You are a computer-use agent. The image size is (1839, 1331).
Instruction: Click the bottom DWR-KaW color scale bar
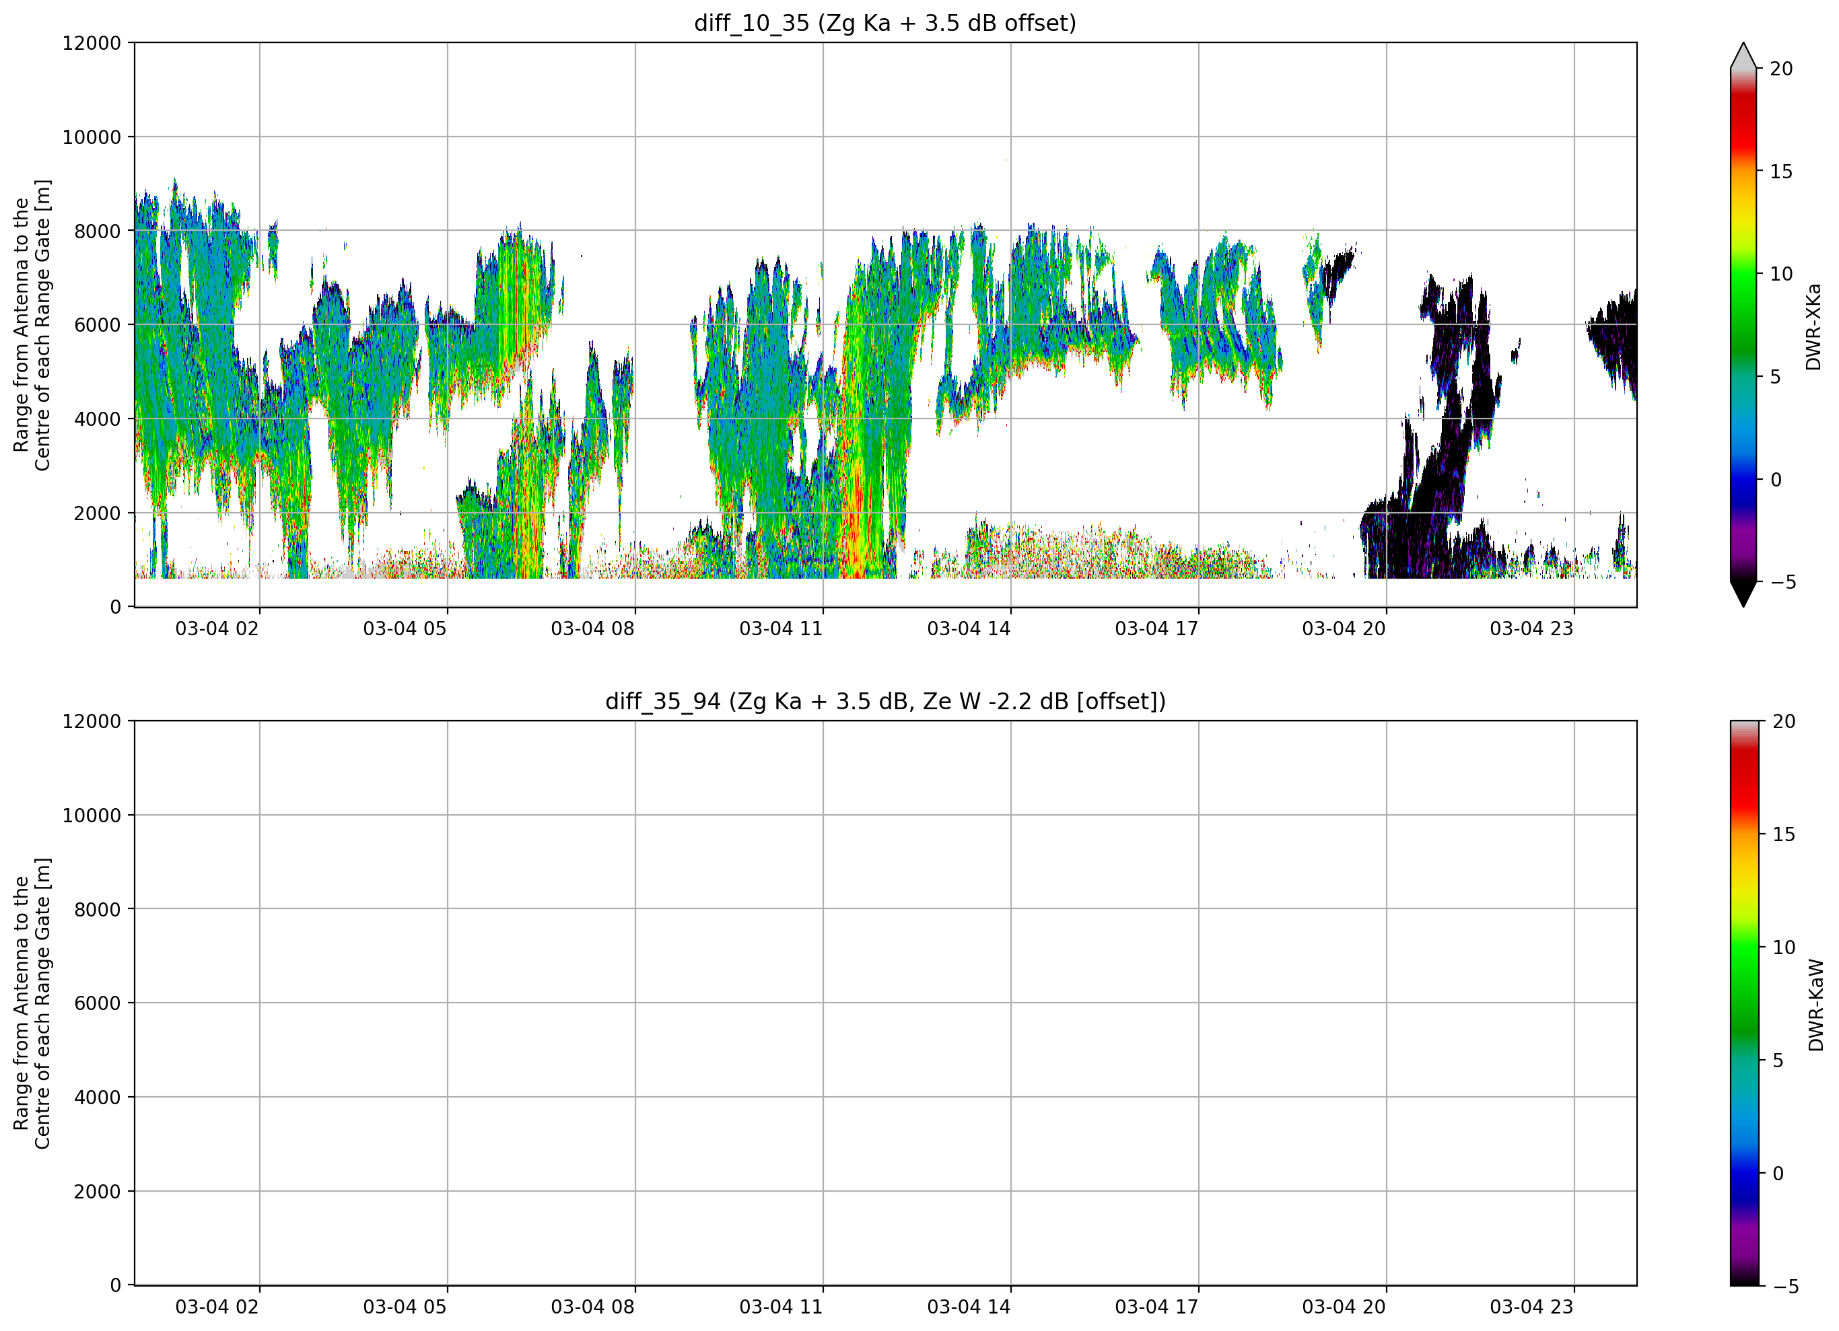pos(1744,1003)
